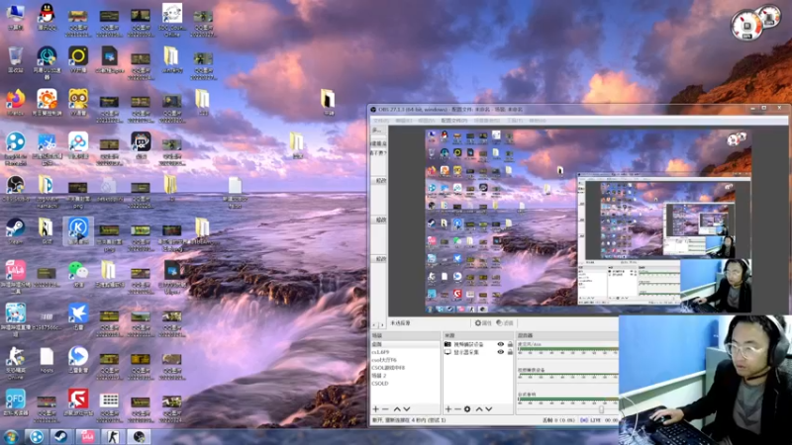
Task: Add a new source with plus icon
Action: [x=448, y=409]
